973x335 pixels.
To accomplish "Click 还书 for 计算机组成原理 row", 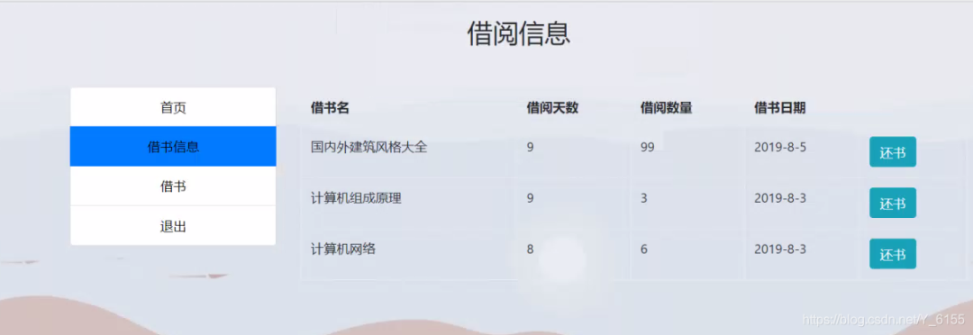I will tap(892, 203).
